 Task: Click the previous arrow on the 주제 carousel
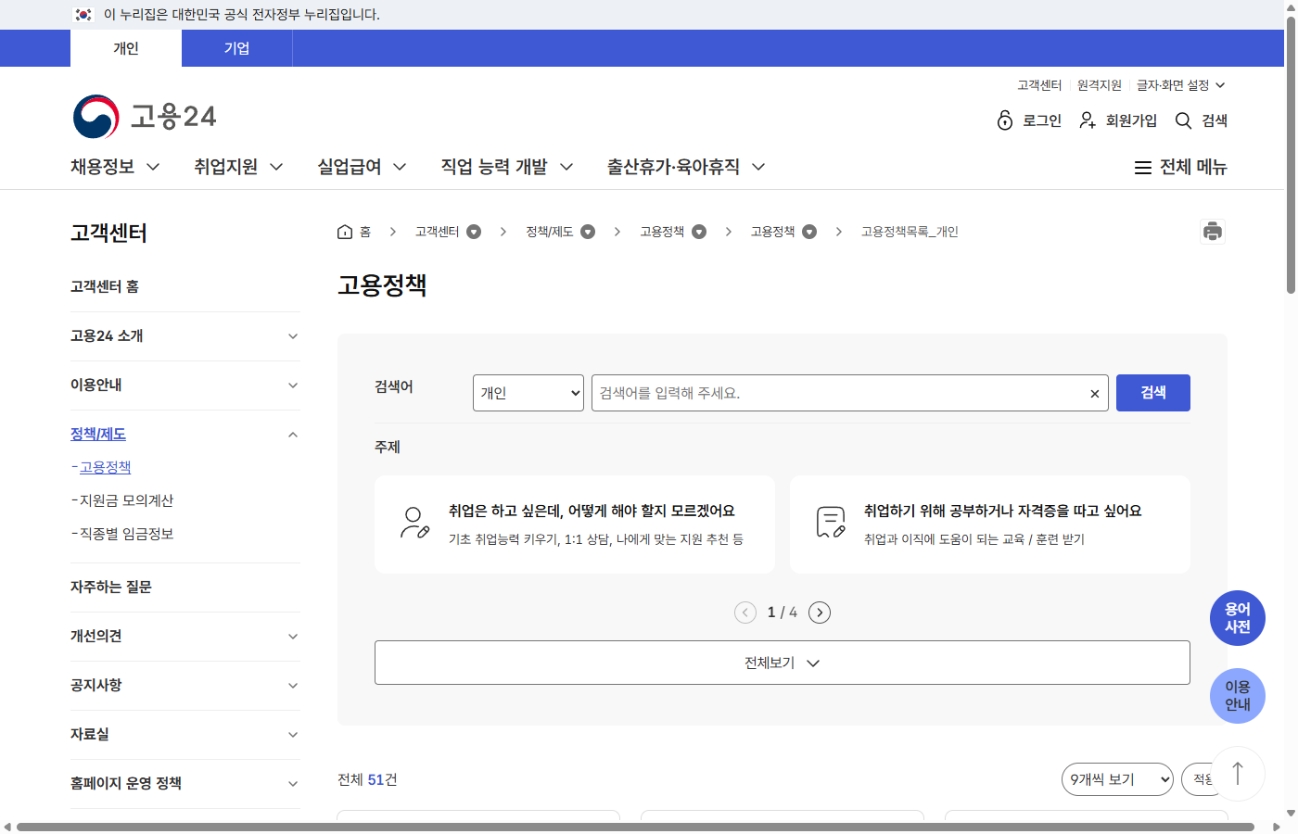744,612
